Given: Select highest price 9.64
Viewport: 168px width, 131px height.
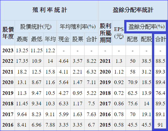Looking at the screenshot, I should [x=22, y=114].
